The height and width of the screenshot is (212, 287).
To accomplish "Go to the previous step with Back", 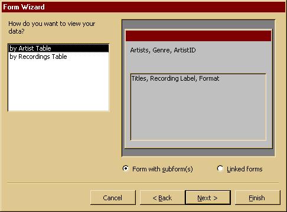I will 162,198.
